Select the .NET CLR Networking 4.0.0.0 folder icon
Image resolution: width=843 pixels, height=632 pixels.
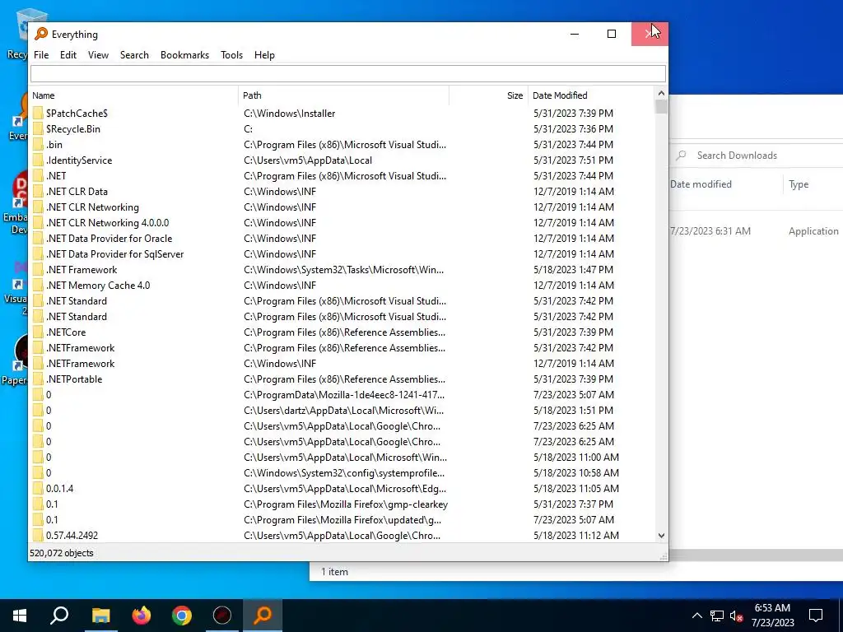pyautogui.click(x=38, y=222)
